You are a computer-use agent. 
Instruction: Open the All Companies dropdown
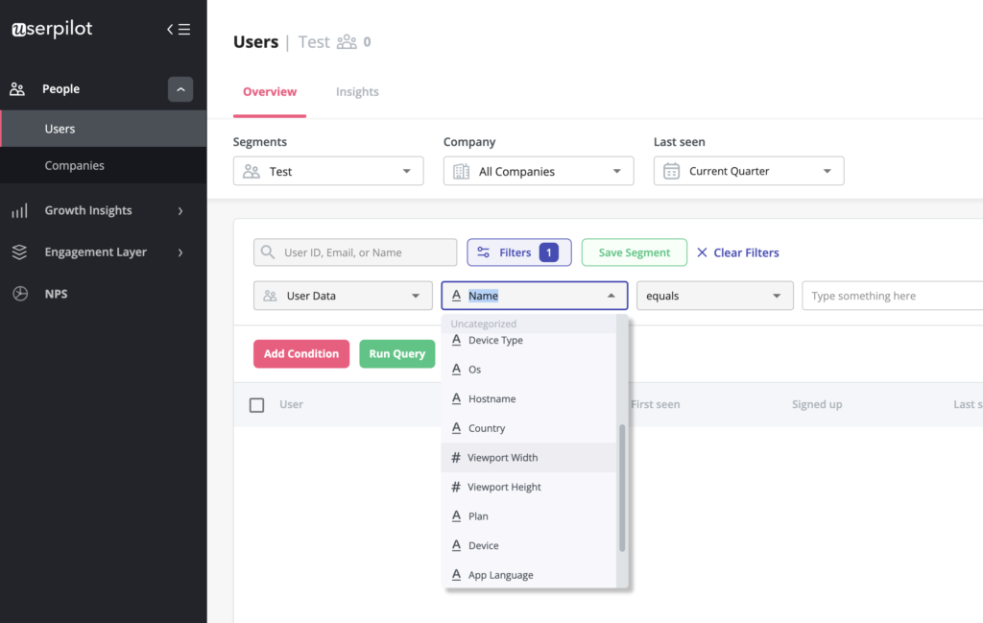click(x=538, y=170)
